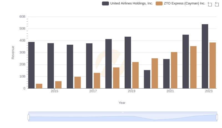The width and height of the screenshot is (222, 128).
Task: Click the United Airlines 2014 bar
Action: coord(31,65)
